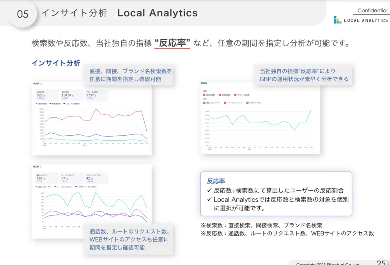Click the page number 25
The width and height of the screenshot is (390, 265).
(x=381, y=262)
